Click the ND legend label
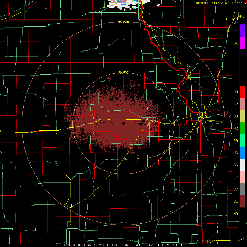Screen dimensions: 247x247 point(235,214)
